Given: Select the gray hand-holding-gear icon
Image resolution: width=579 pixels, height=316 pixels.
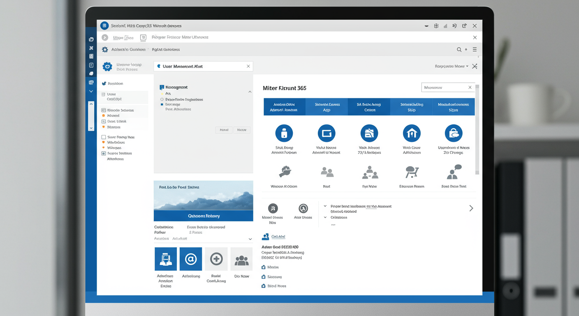Looking at the screenshot, I should 285,172.
